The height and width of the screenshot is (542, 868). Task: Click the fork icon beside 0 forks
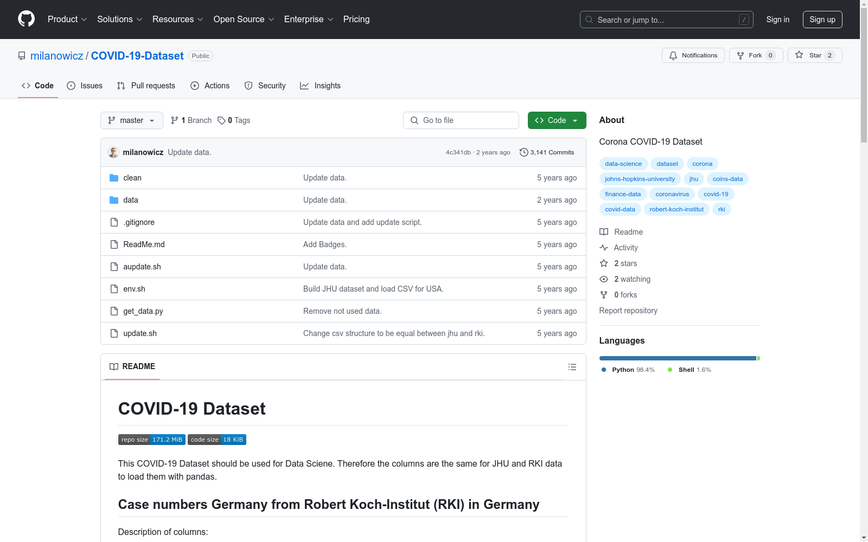[604, 295]
